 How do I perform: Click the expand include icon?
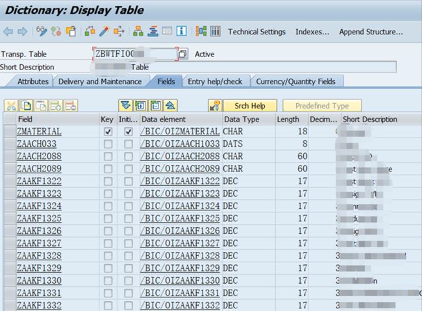click(140, 106)
